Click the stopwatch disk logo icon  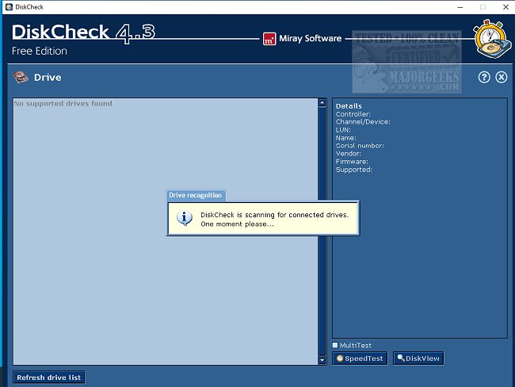coord(492,39)
